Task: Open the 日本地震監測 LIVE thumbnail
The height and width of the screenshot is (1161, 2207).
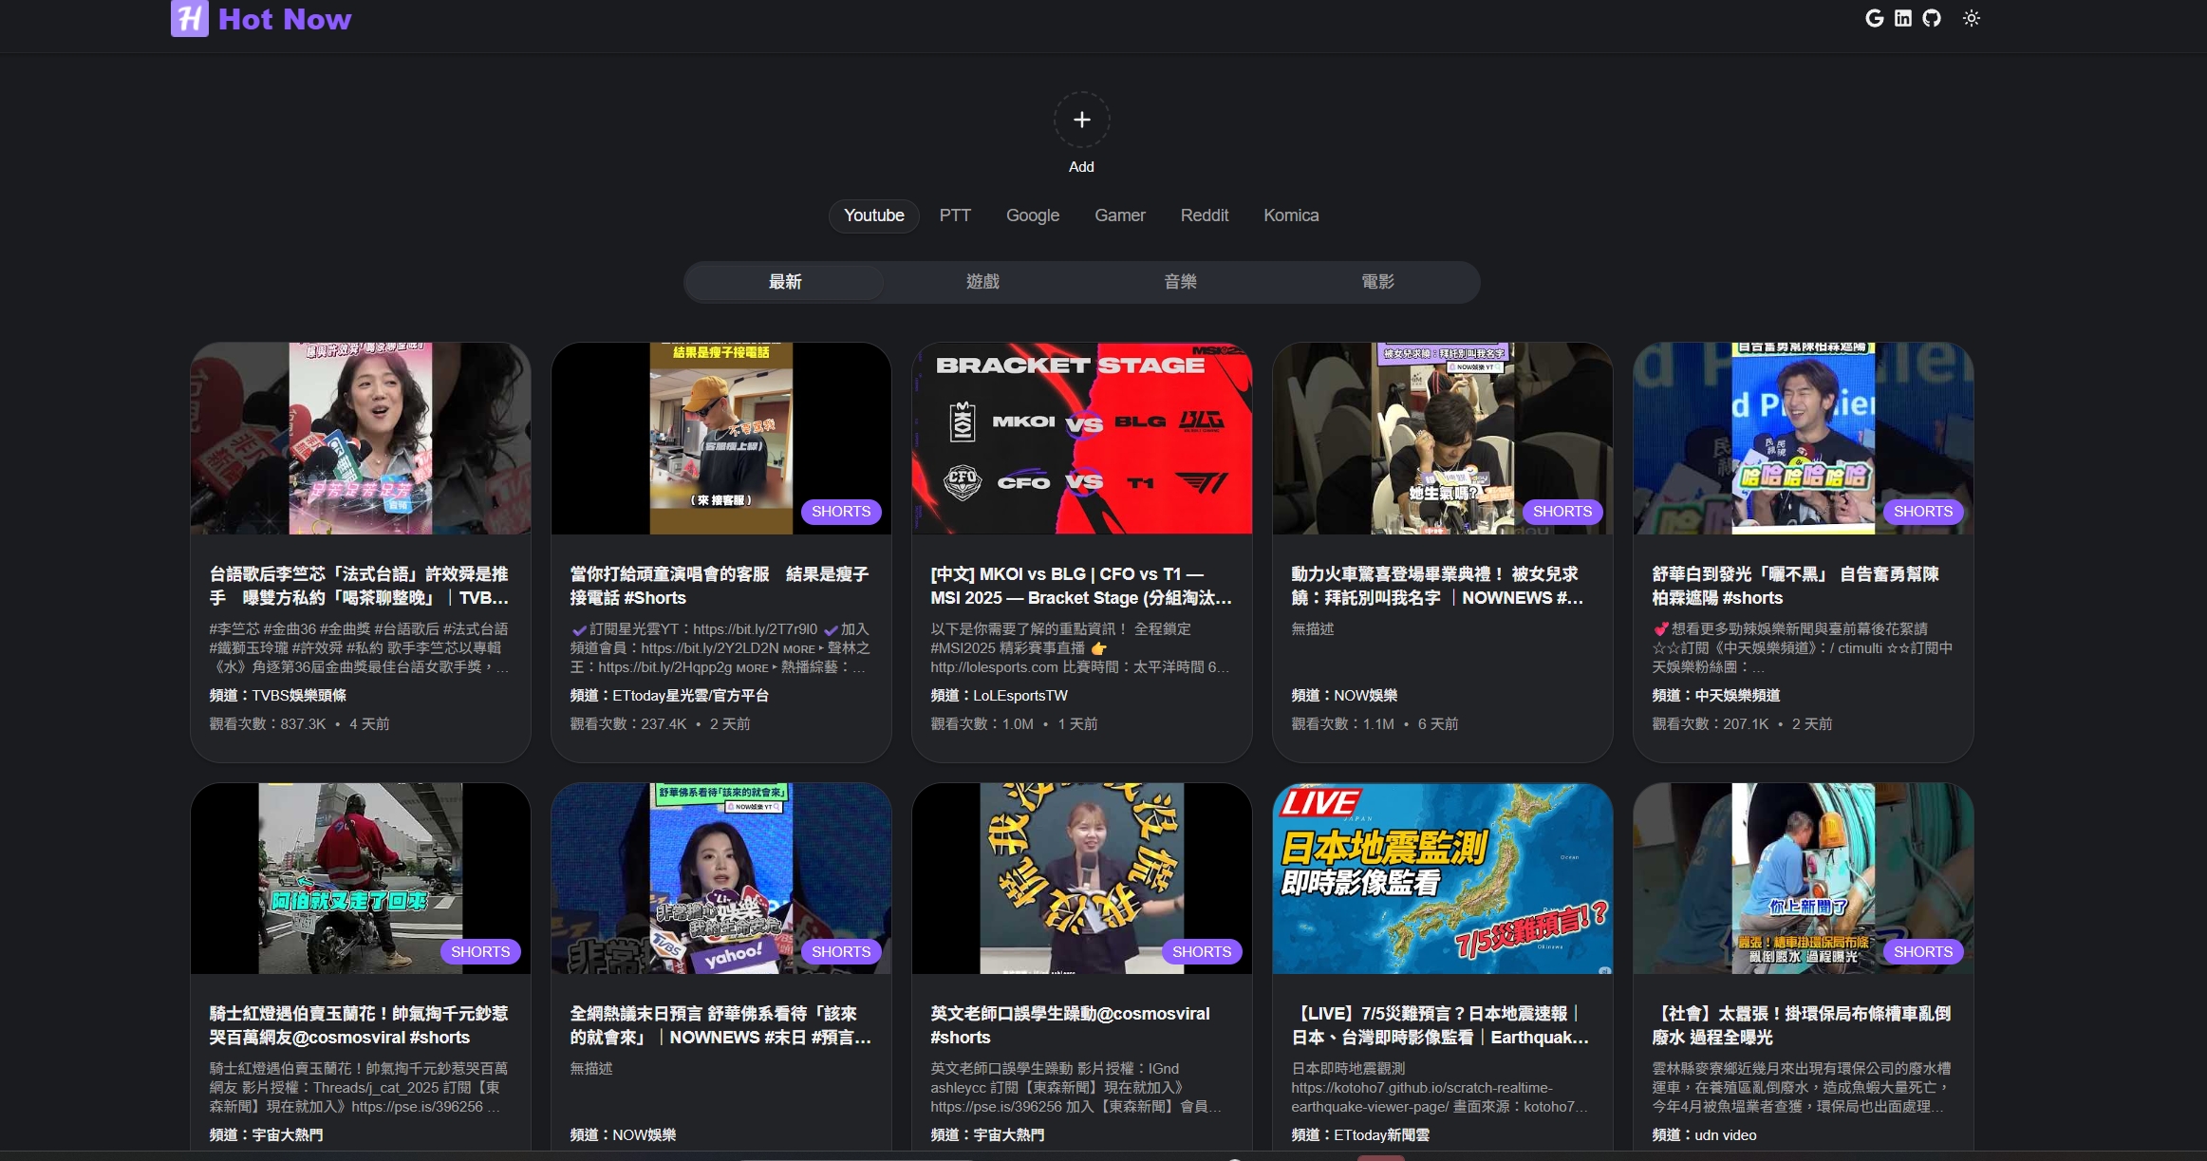Action: [1442, 878]
